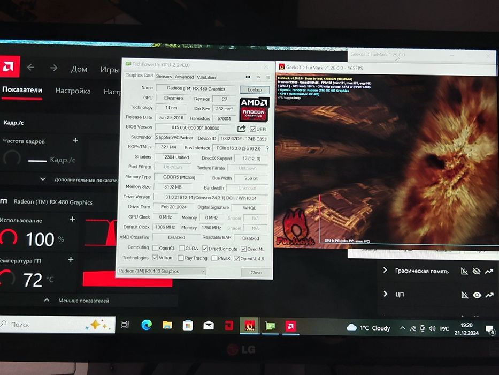Viewport: 499px width, 375px height.
Task: Open the GPU selection dropdown in GPU-Z
Action: 162,271
